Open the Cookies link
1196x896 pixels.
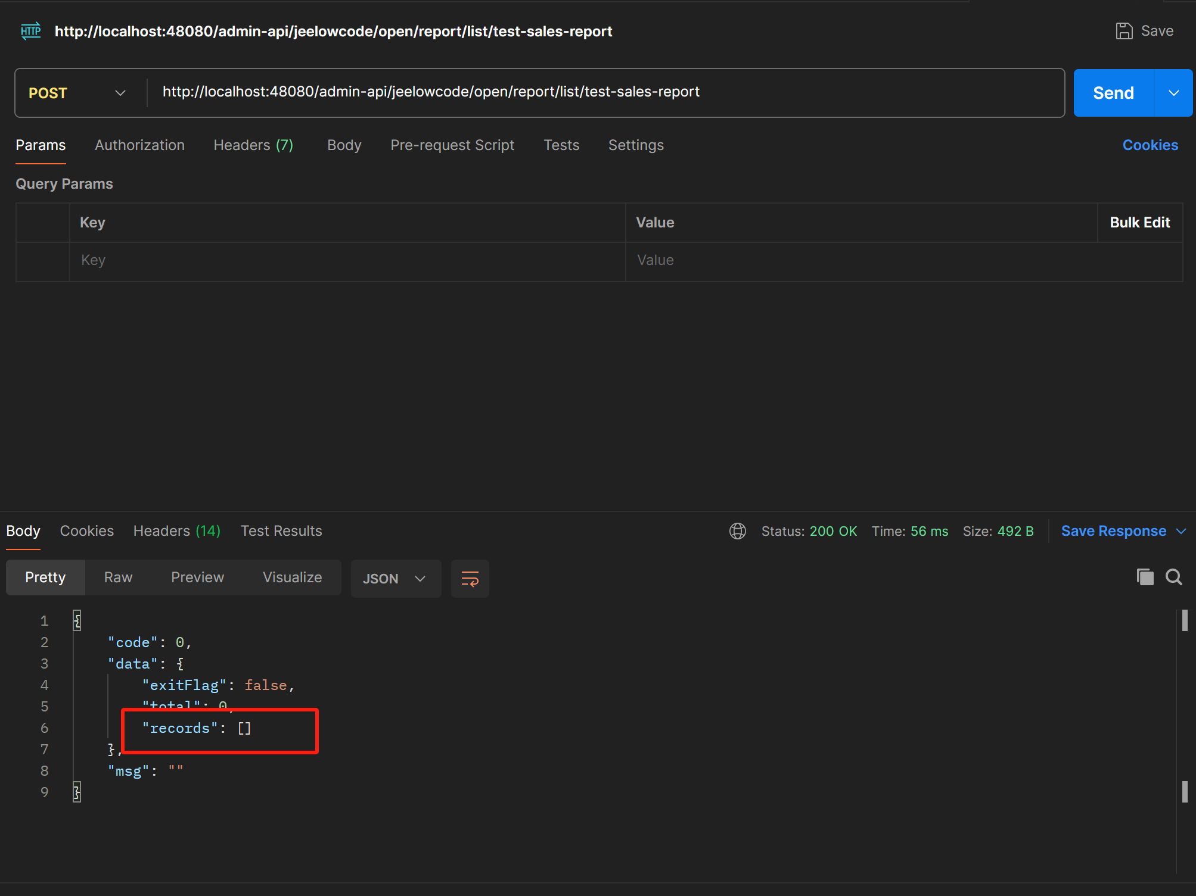click(1150, 145)
